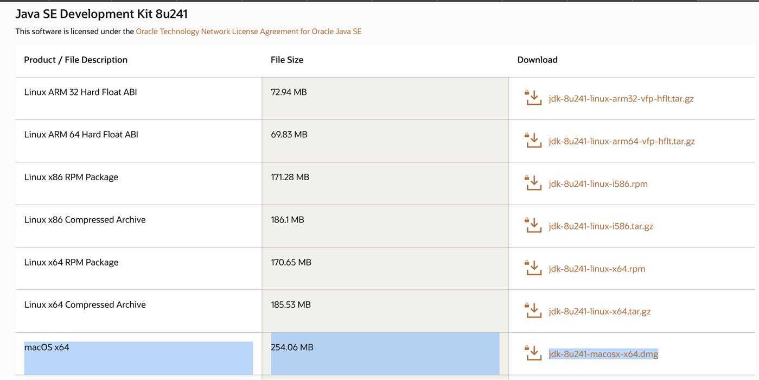Download the jdk-8u241-linux-x64.rpm link
Image resolution: width=759 pixels, height=380 pixels.
tap(597, 269)
